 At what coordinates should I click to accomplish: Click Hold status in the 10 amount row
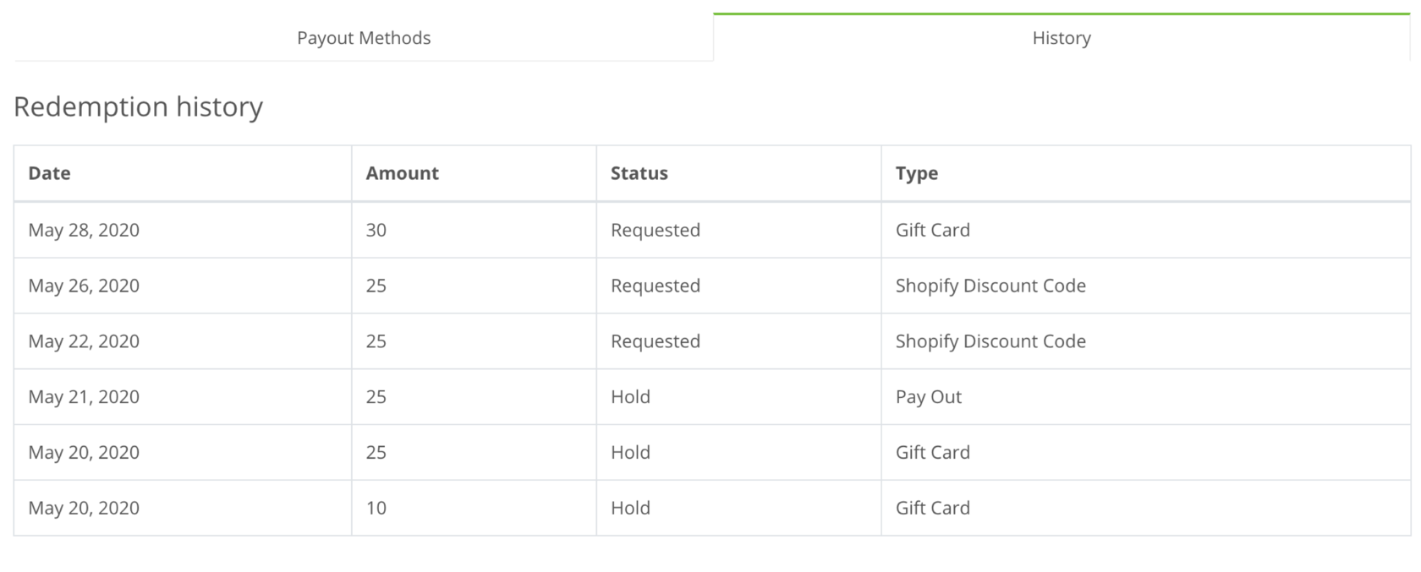pyautogui.click(x=630, y=508)
